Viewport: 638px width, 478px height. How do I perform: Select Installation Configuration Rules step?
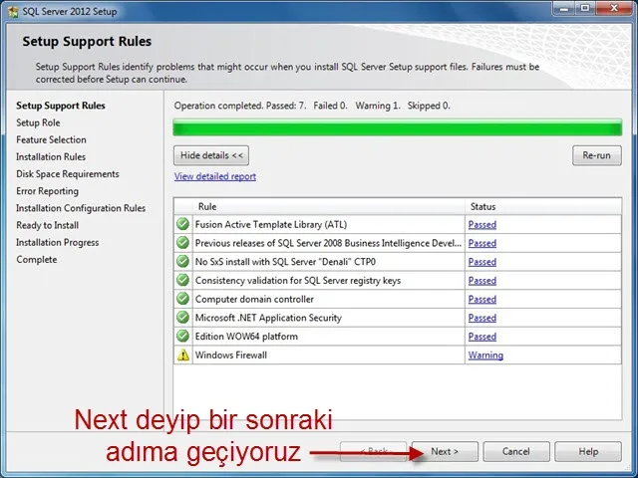81,208
